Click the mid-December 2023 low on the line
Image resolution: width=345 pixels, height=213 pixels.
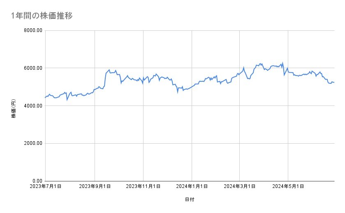(x=178, y=92)
